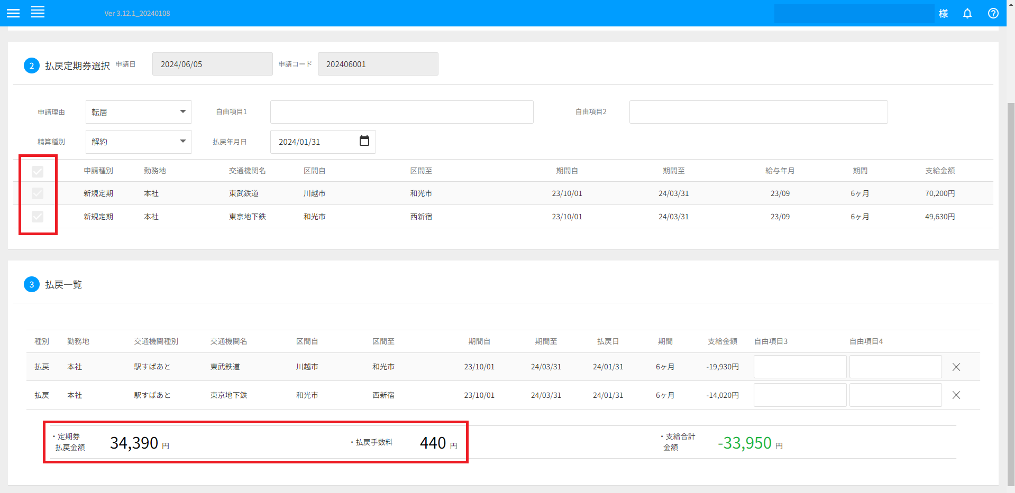Open the calendar picker for 払戻年月日
This screenshot has width=1015, height=493.
[364, 141]
